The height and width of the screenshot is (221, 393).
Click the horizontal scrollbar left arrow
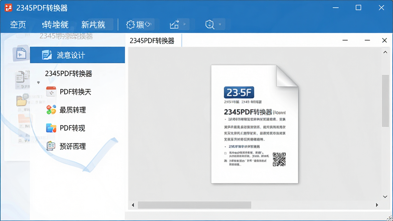[133, 205]
